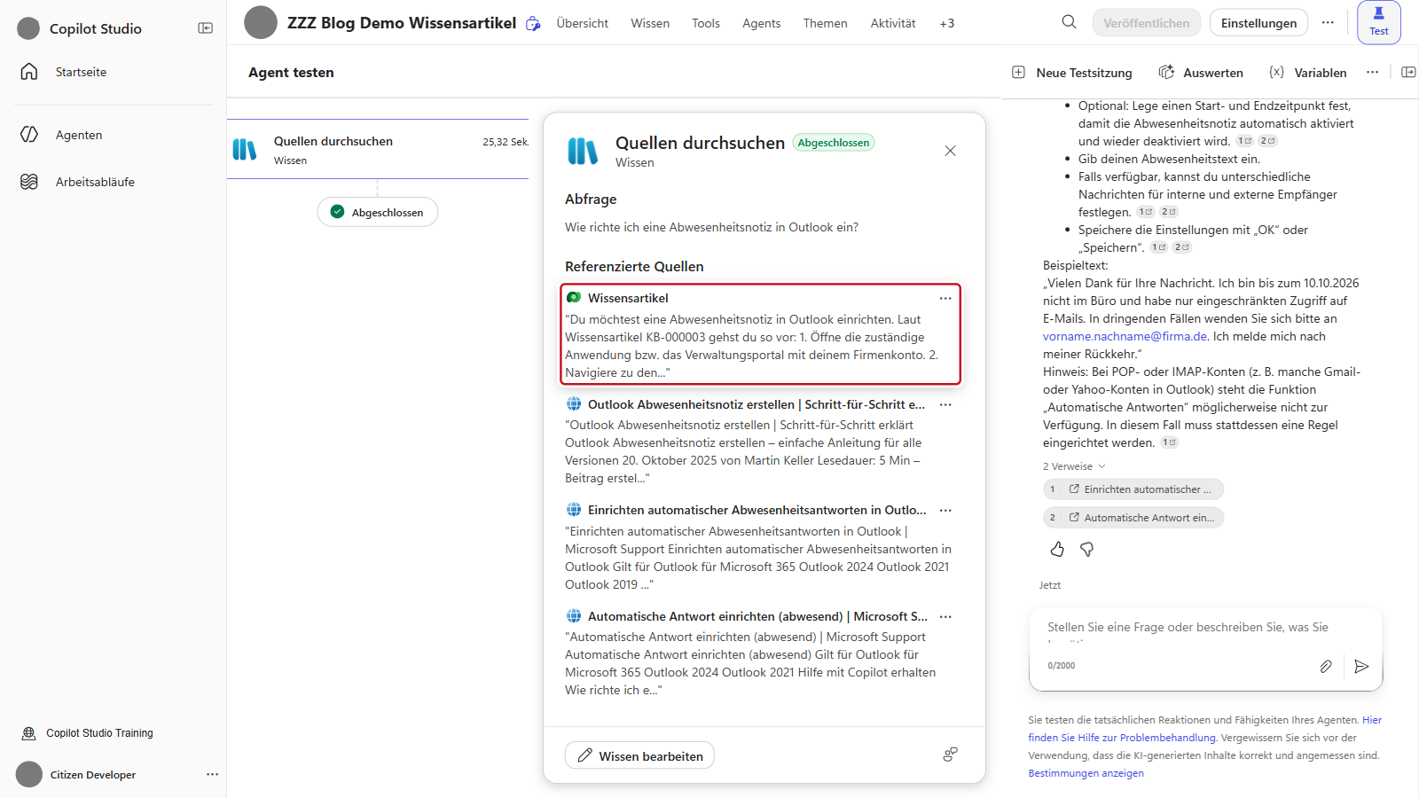The height and width of the screenshot is (798, 1419).
Task: Send the chat message
Action: pyautogui.click(x=1361, y=666)
